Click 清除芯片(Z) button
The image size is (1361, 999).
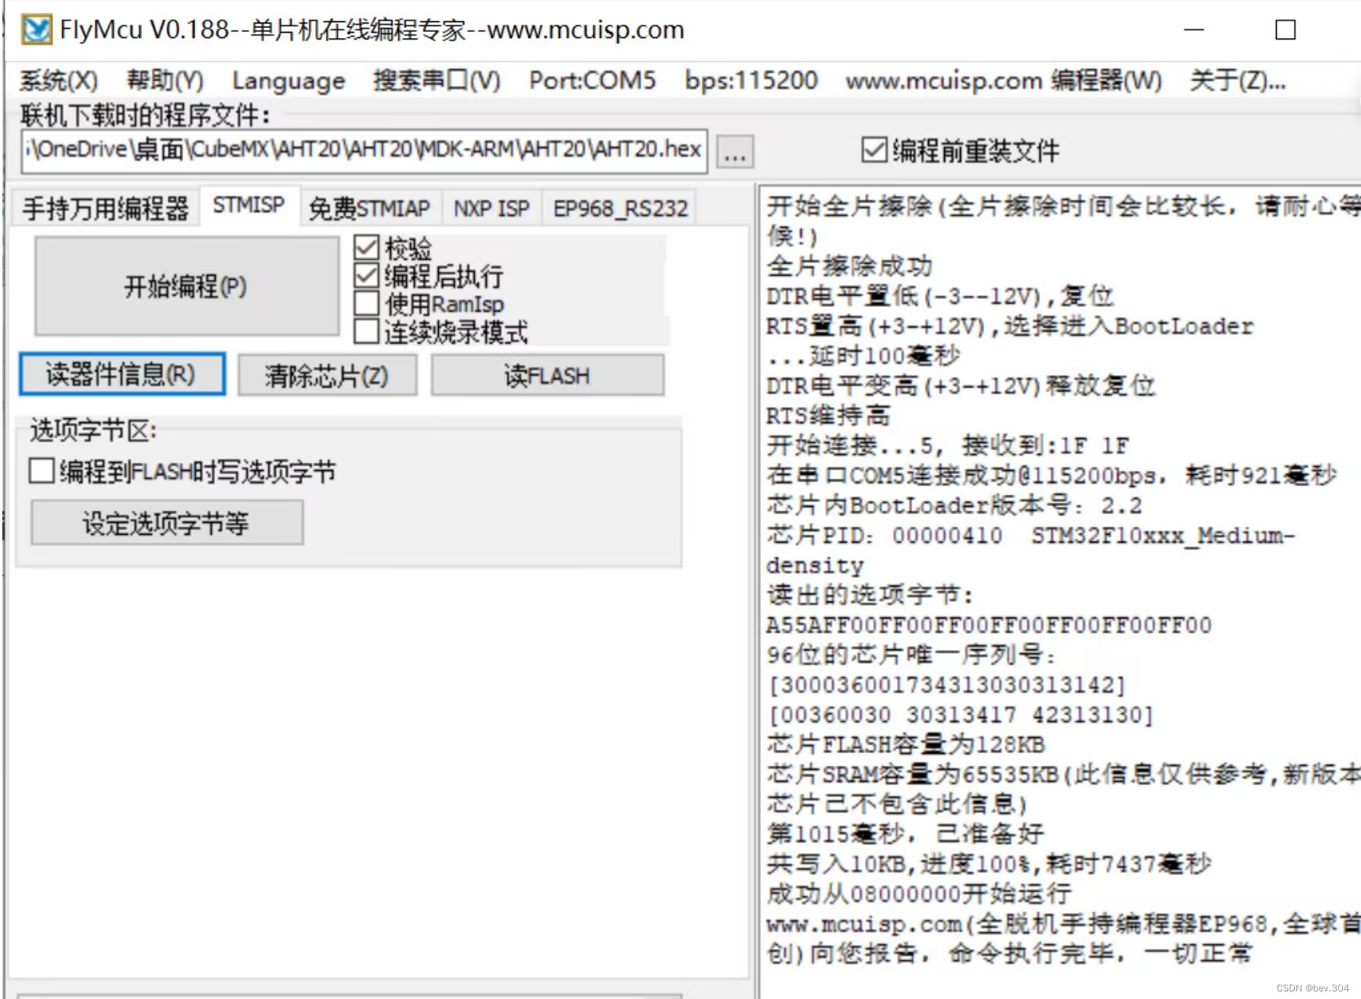327,375
